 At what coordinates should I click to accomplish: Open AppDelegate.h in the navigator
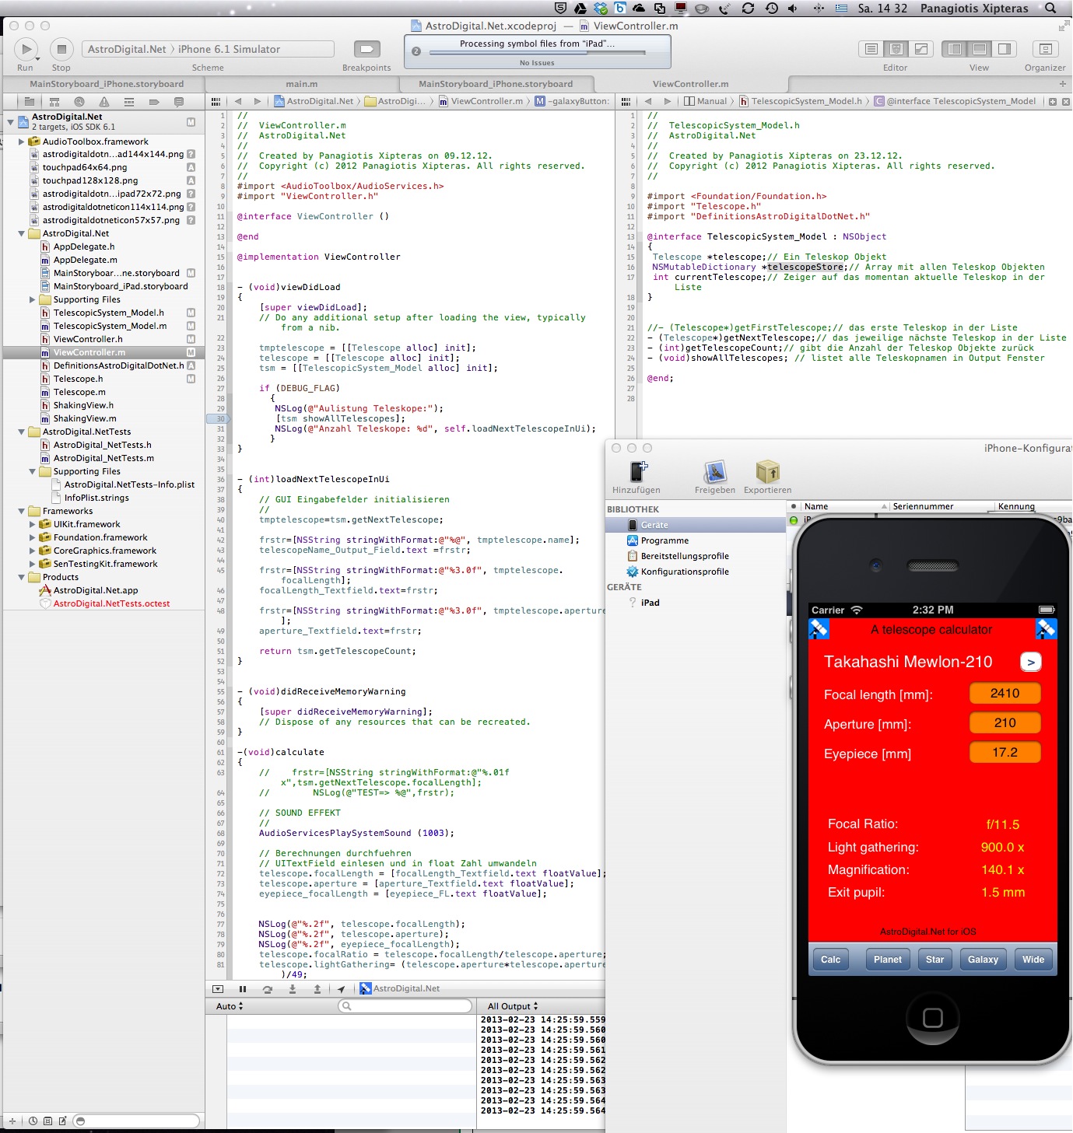tap(84, 247)
